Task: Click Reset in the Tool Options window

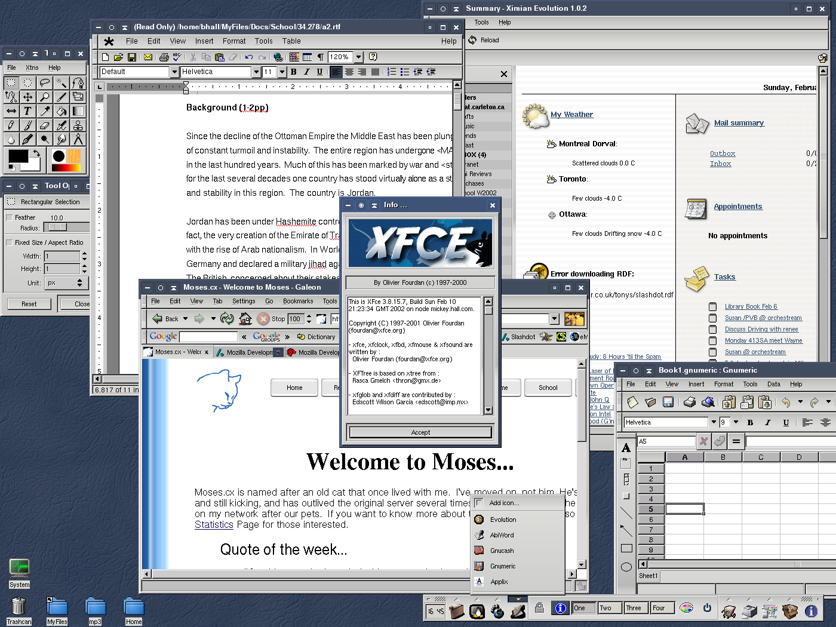Action: (x=29, y=304)
